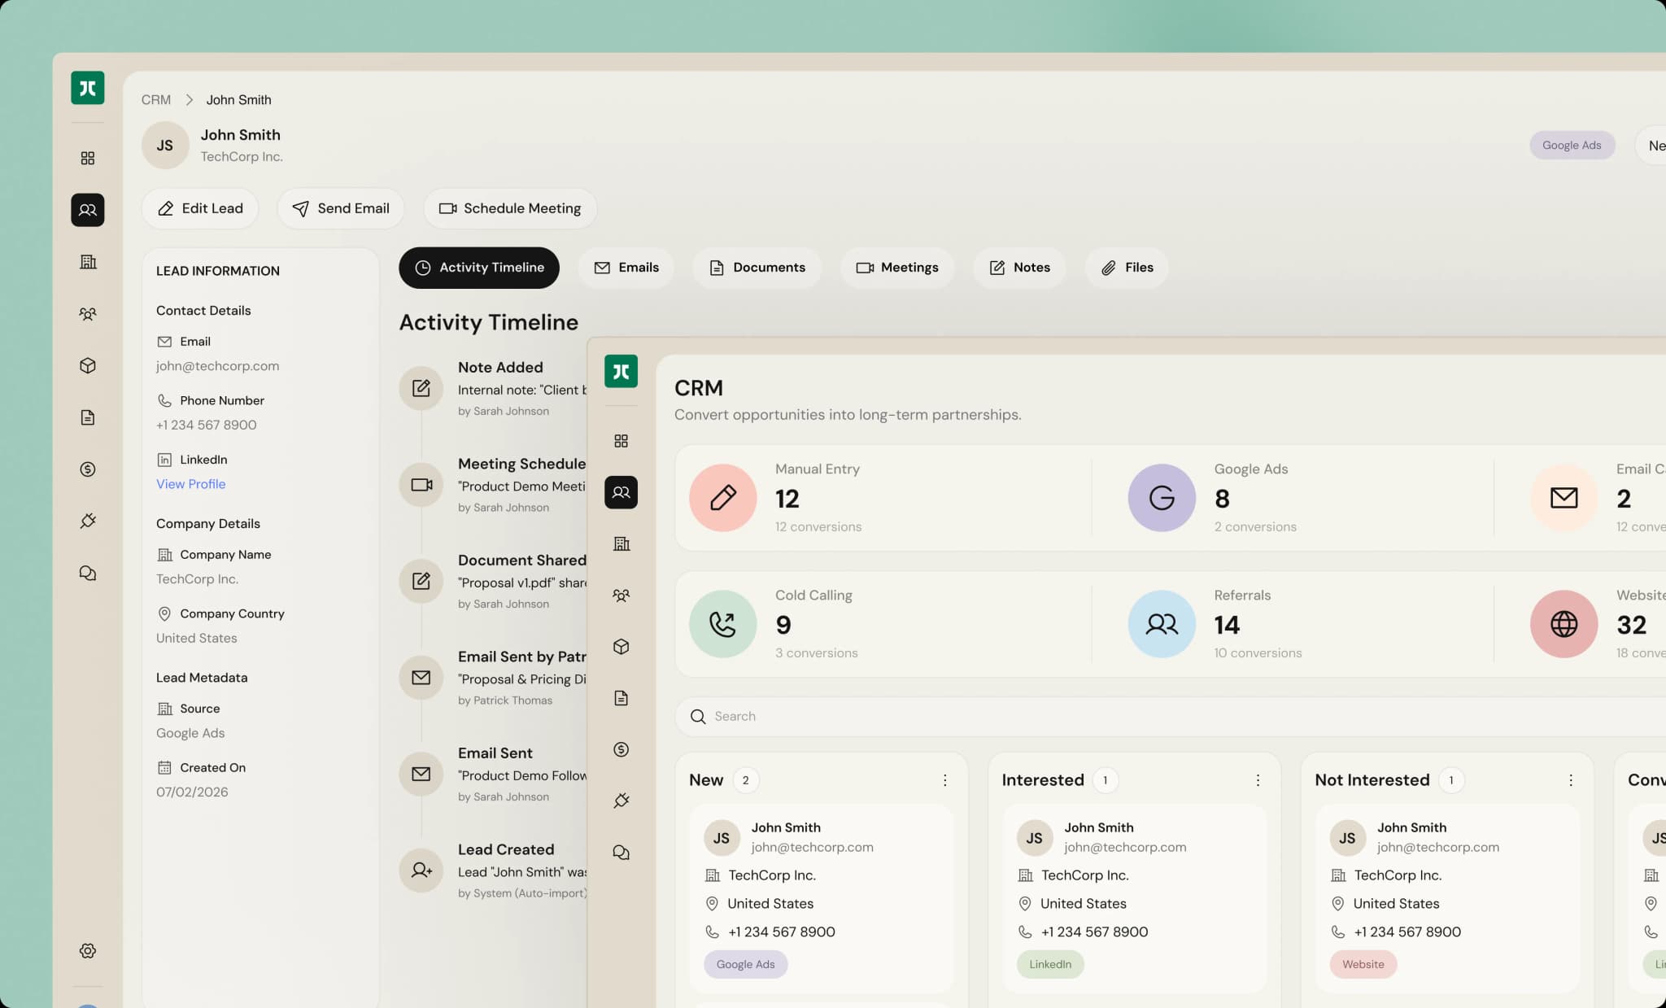The width and height of the screenshot is (1666, 1008).
Task: Open the LinkedIn View Profile link
Action: pyautogui.click(x=190, y=484)
